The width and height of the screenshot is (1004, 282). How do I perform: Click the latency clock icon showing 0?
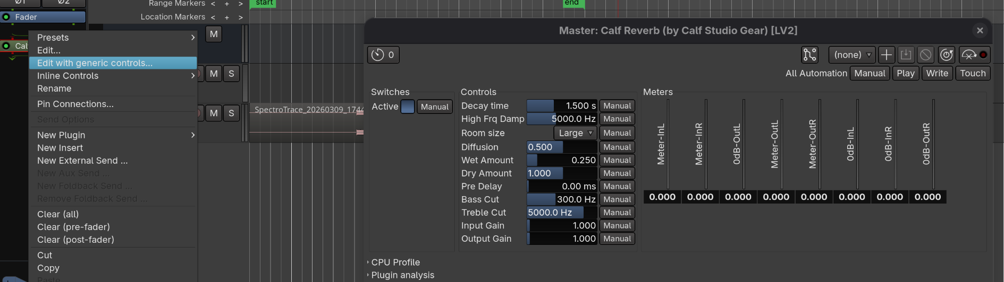383,55
